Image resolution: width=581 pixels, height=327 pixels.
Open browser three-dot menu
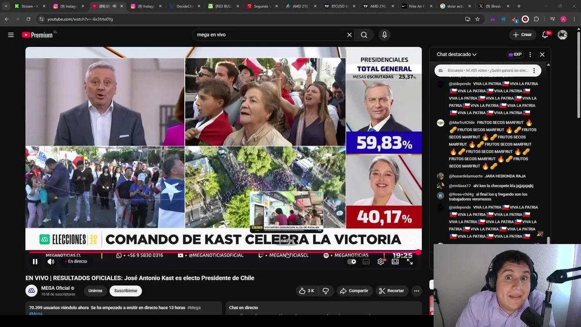pos(574,19)
